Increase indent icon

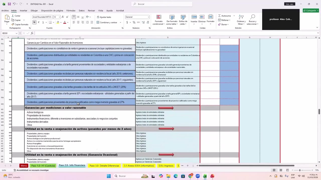point(92,22)
